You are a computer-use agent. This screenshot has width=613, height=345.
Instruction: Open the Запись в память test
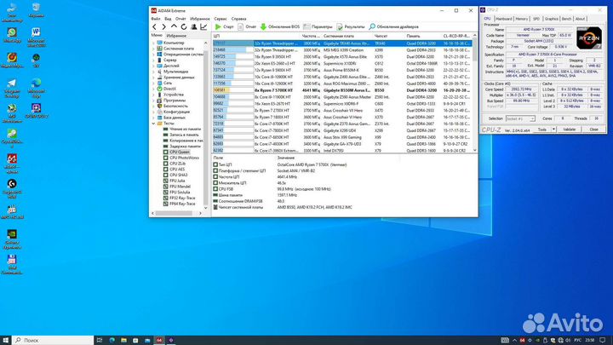pyautogui.click(x=185, y=135)
